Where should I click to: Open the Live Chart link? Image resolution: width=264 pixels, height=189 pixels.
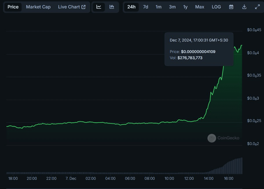tap(72, 7)
